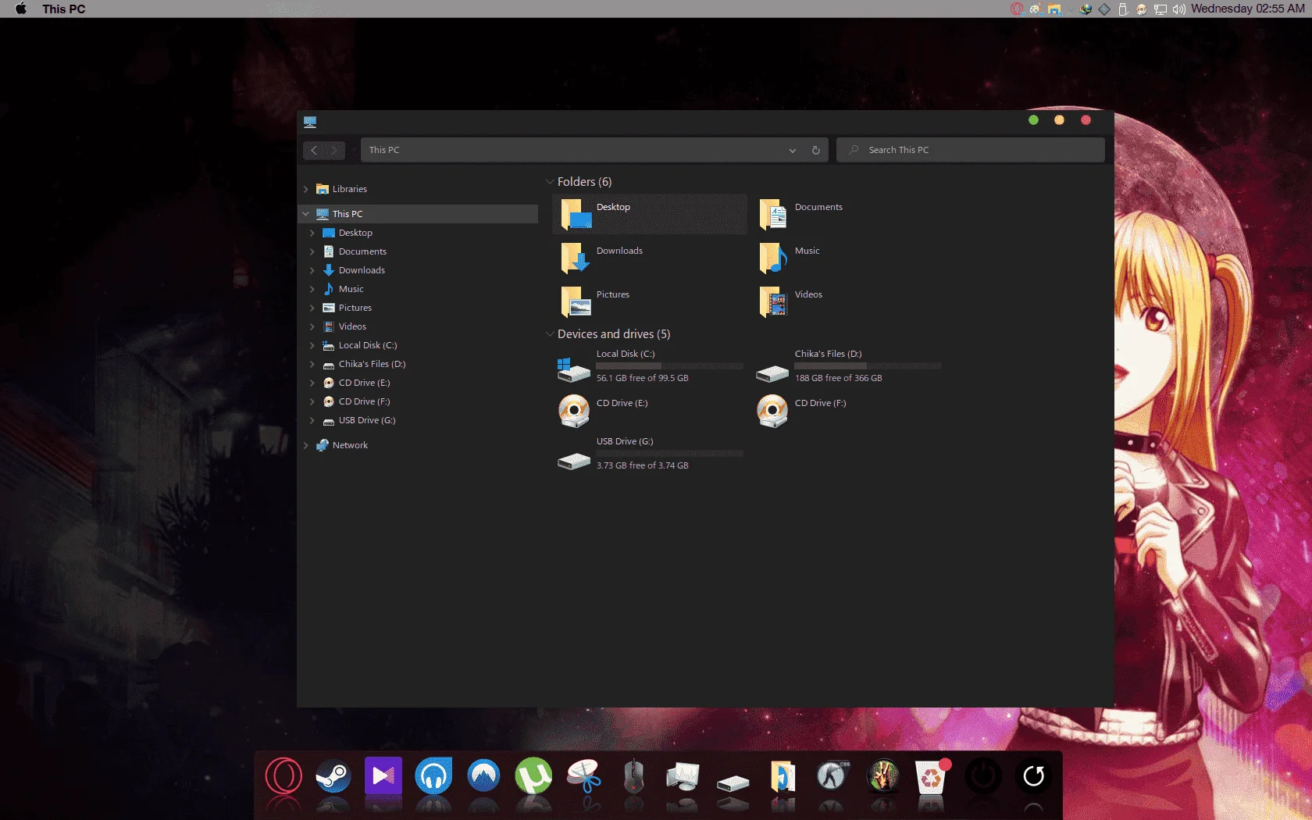
Task: Click the volume icon in the menu bar
Action: 1178,9
